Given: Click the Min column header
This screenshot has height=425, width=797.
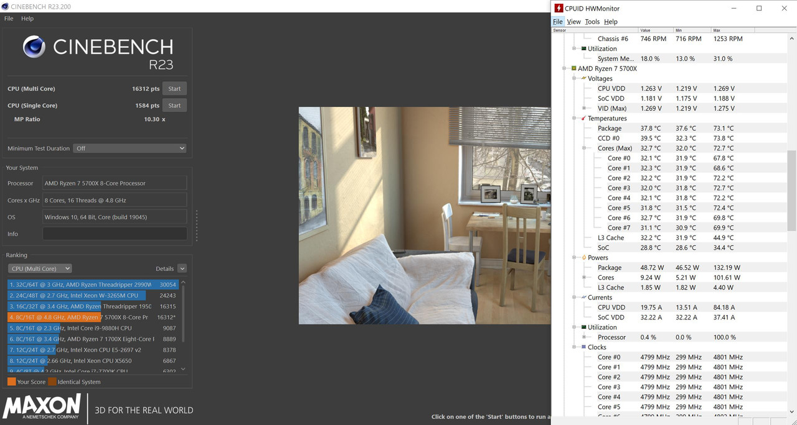Looking at the screenshot, I should tap(692, 30).
